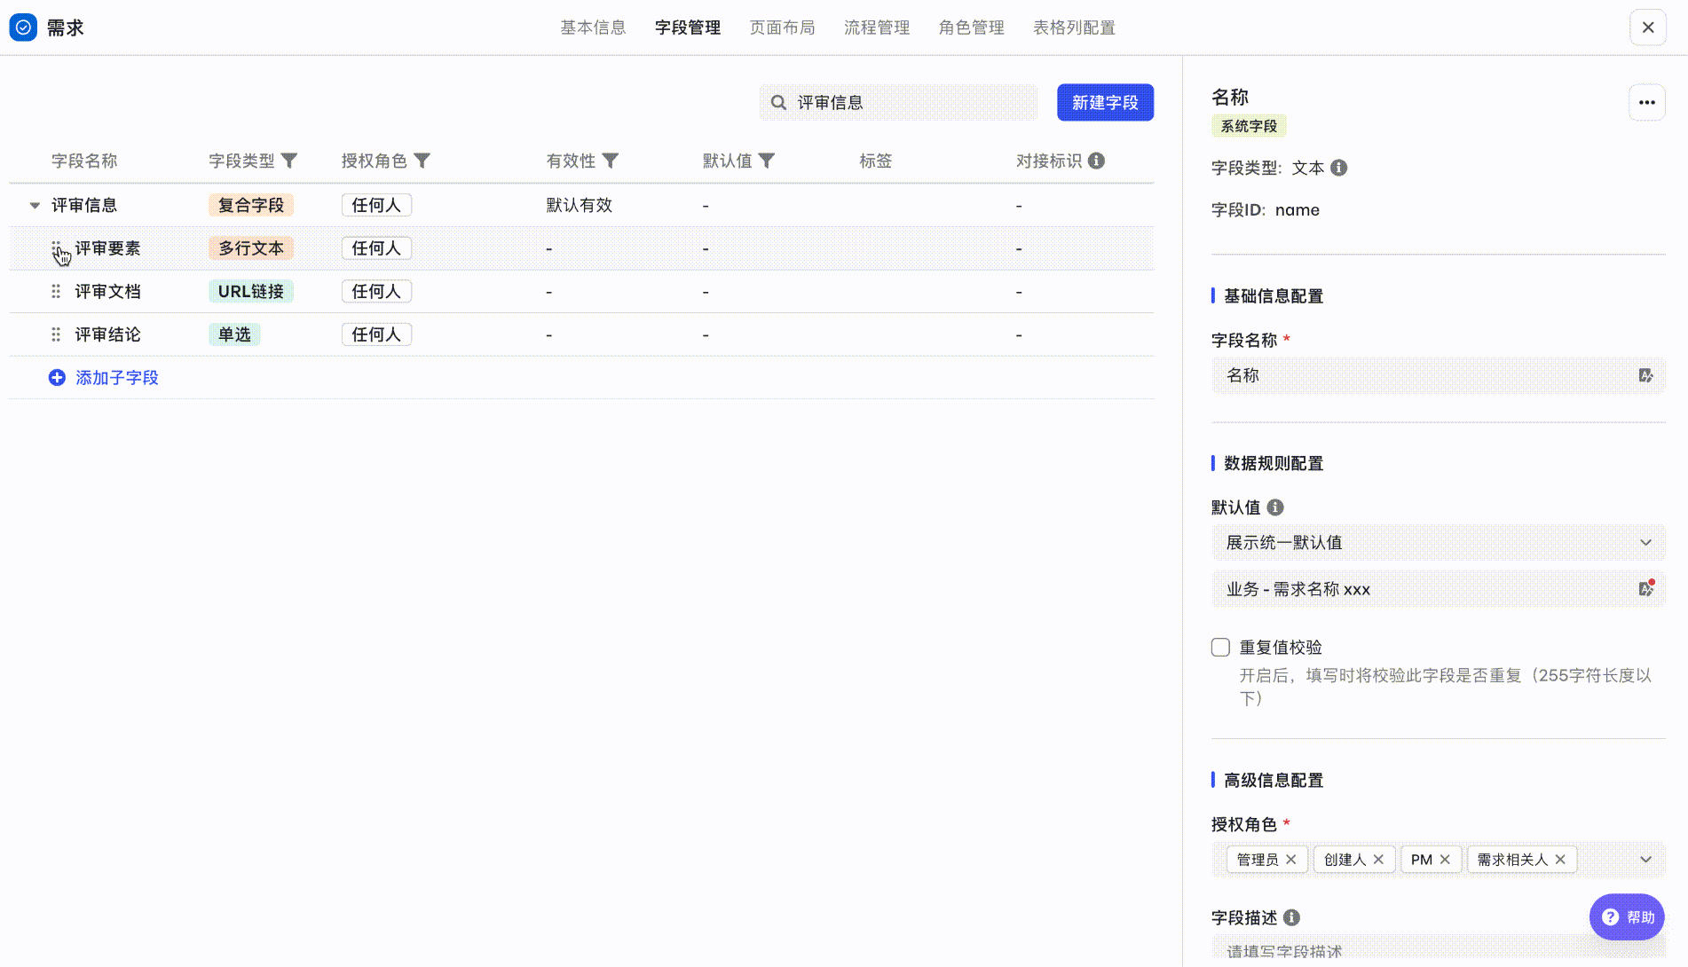The image size is (1688, 967).
Task: Click the plus icon for 添加子字段
Action: [57, 378]
